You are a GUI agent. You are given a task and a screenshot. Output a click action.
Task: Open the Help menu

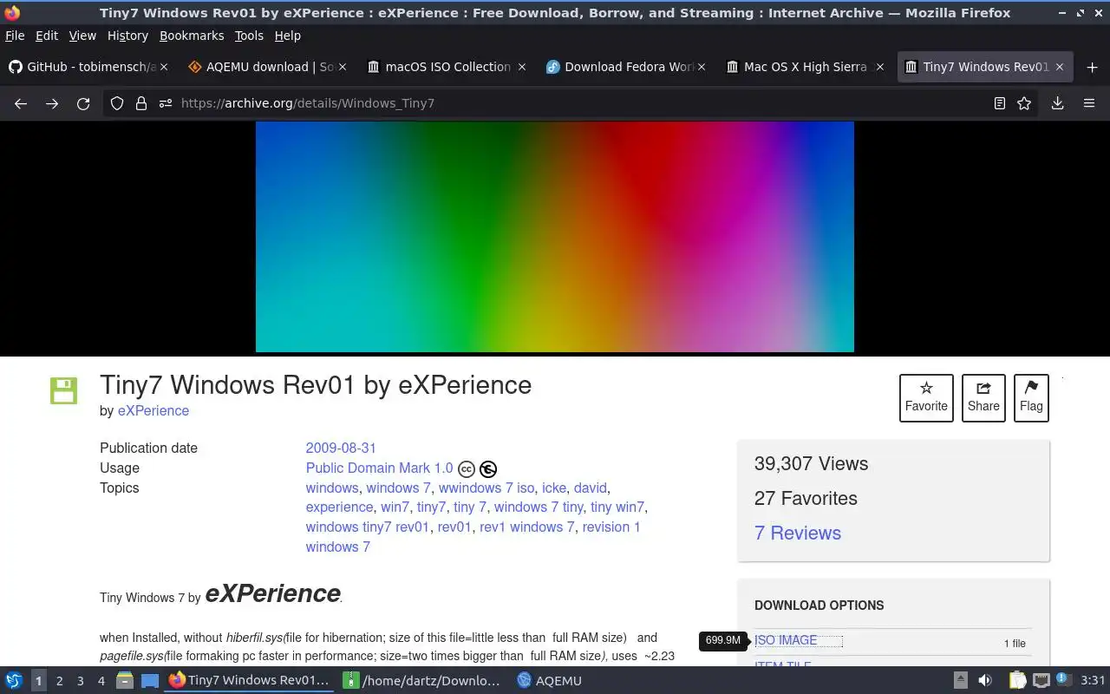tap(287, 36)
